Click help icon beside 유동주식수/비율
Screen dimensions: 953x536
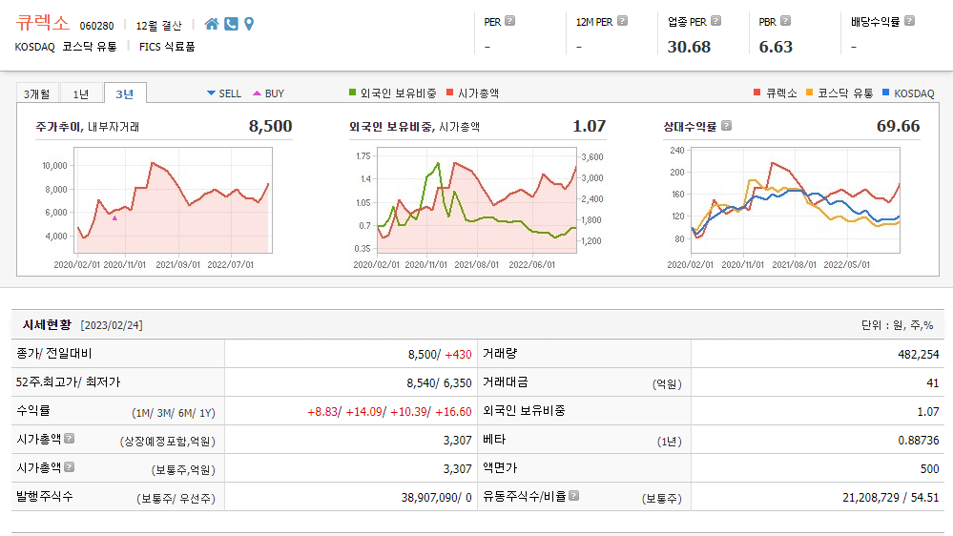(x=573, y=495)
